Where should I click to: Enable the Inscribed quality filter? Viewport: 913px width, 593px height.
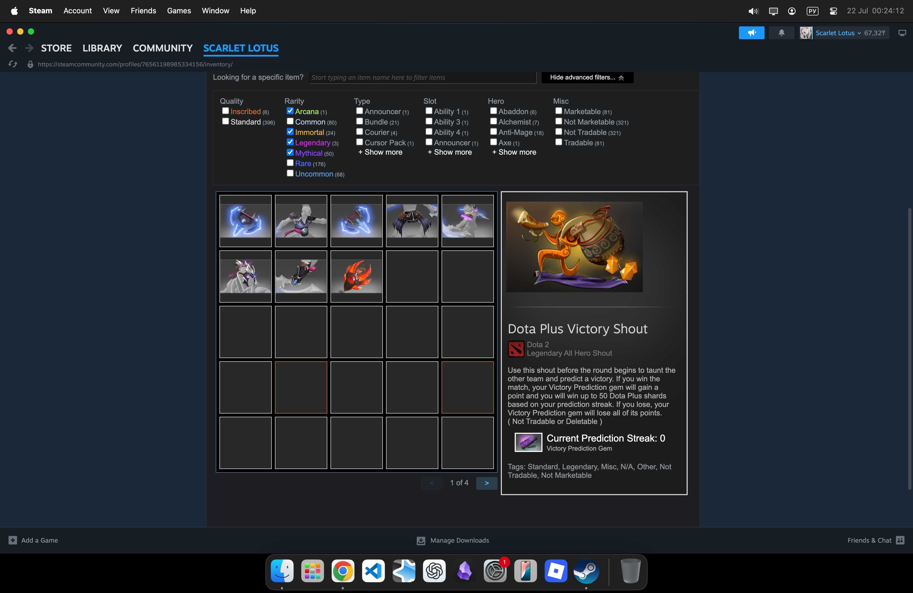tap(226, 111)
